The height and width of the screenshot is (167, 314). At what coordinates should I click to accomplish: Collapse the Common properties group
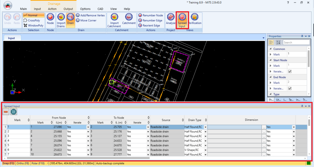click(x=270, y=49)
